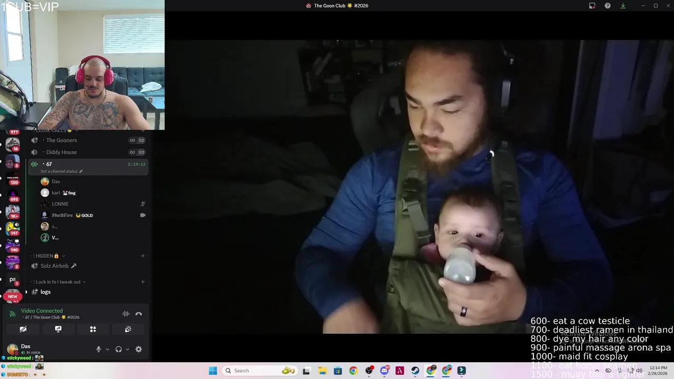Click LONNIE's muted microphone icon
The height and width of the screenshot is (379, 674).
(x=143, y=204)
